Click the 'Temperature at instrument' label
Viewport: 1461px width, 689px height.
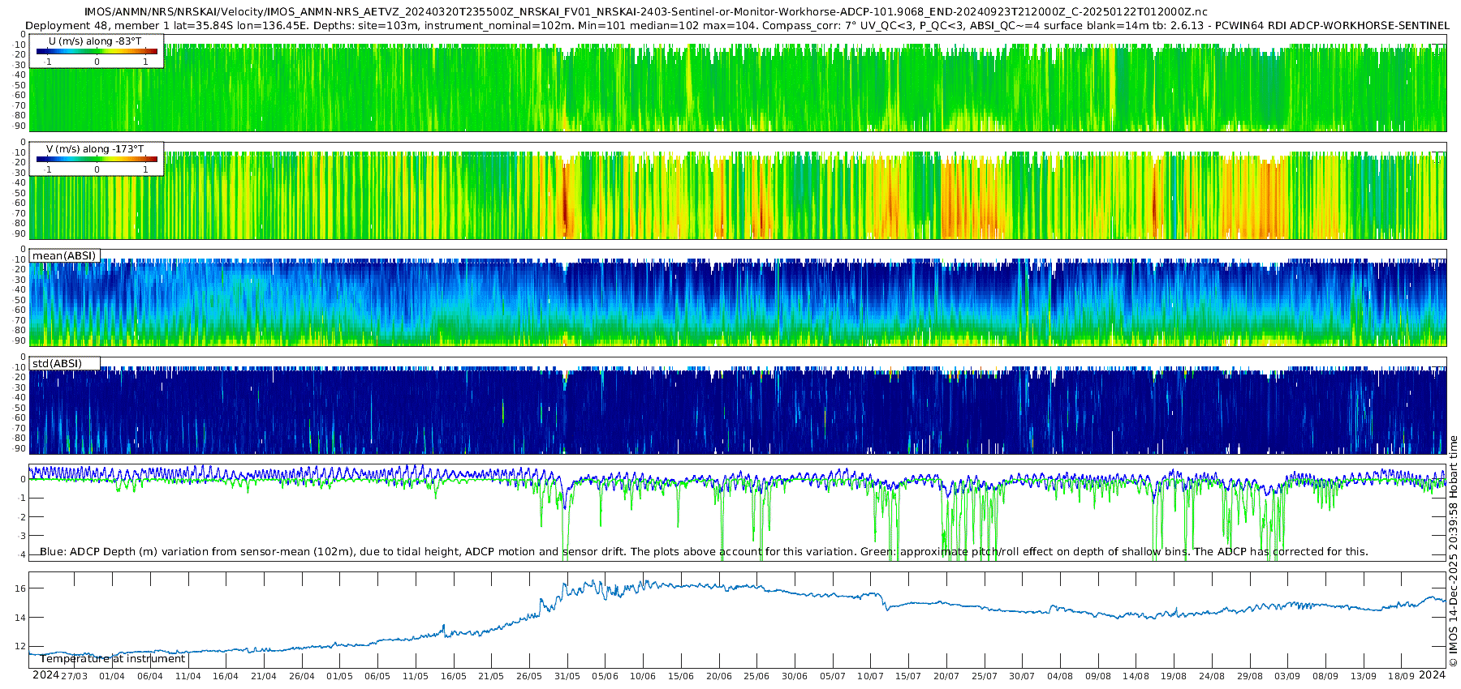[x=113, y=659]
